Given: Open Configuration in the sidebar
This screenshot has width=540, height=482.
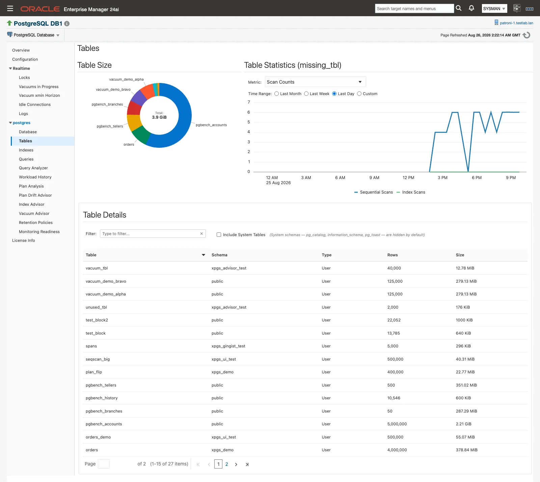Looking at the screenshot, I should [x=25, y=59].
